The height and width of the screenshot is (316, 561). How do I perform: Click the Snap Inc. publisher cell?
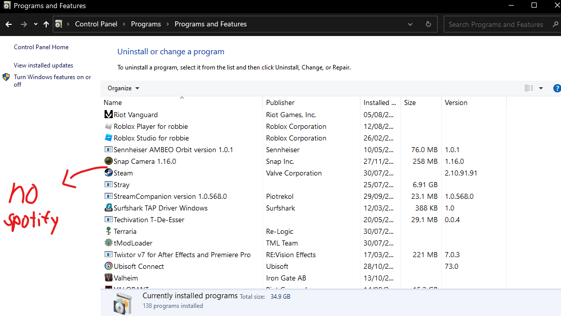tap(280, 162)
